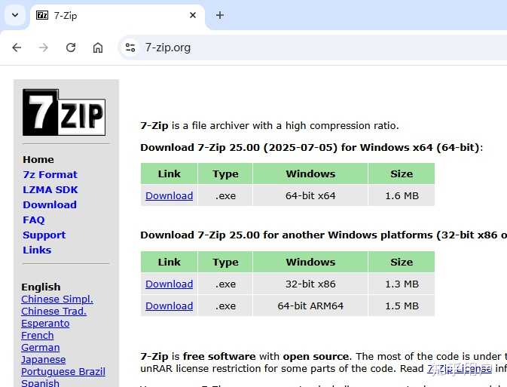Download the 32-bit x86 installer

pyautogui.click(x=169, y=284)
